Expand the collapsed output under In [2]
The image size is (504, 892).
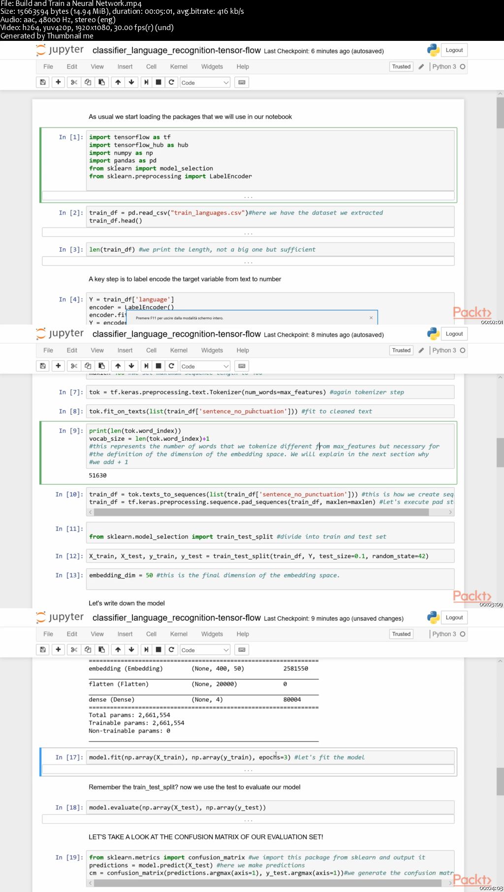[248, 232]
